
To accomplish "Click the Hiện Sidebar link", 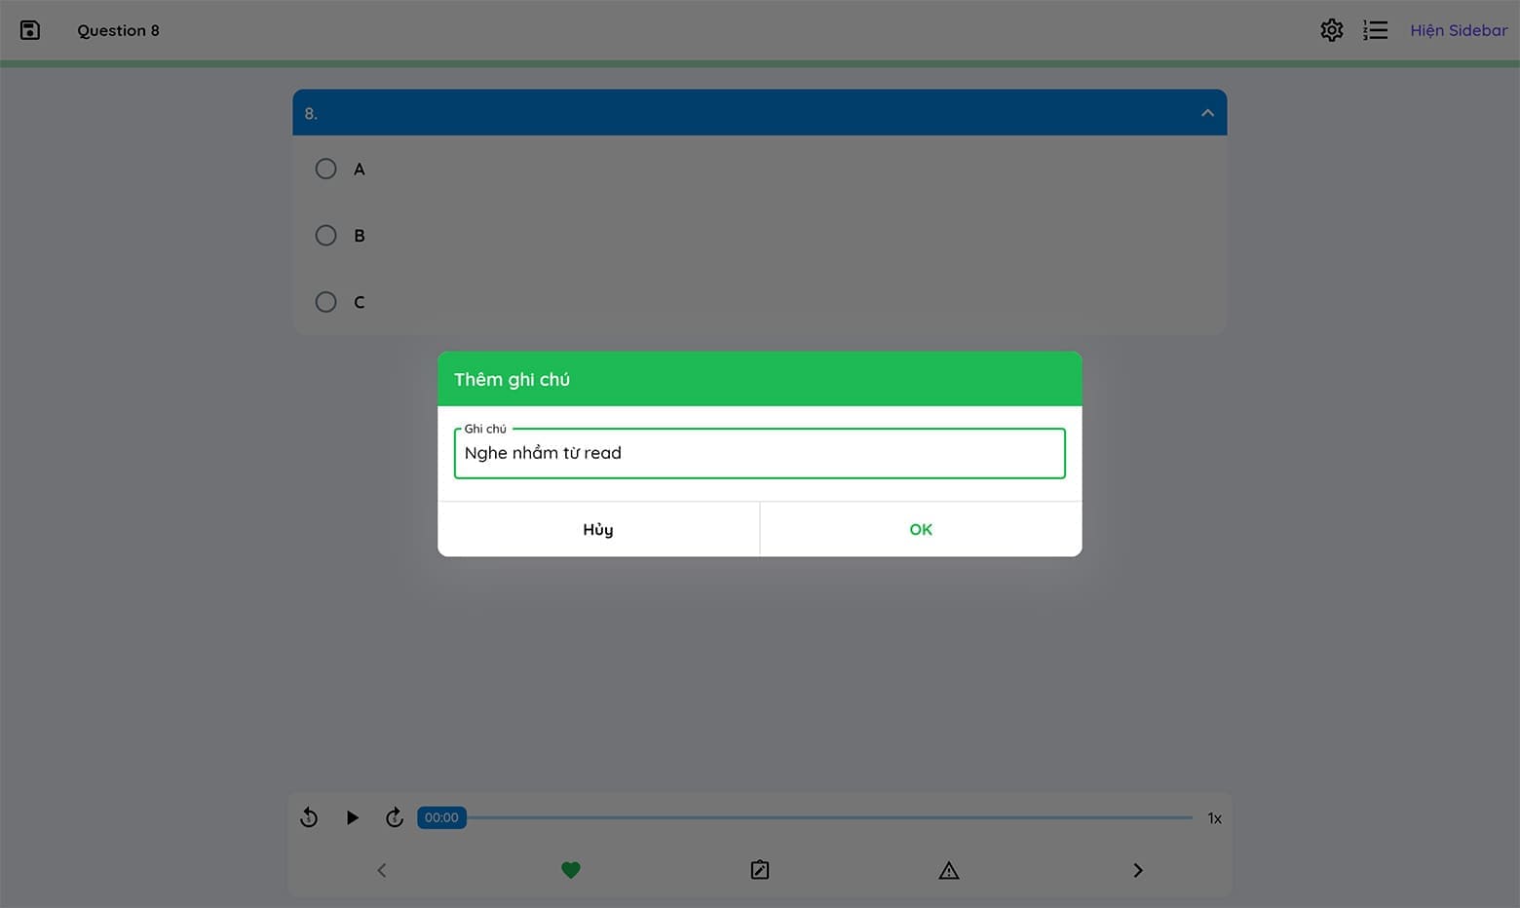I will [1458, 30].
